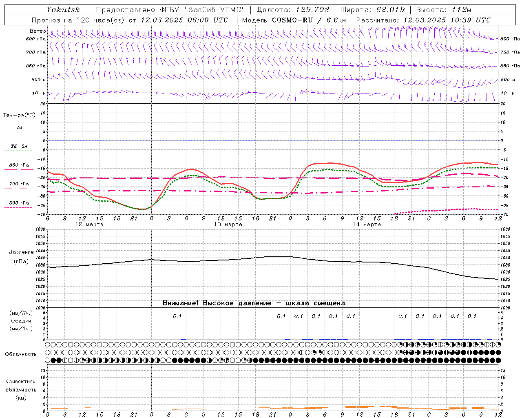Viewport: 522px width, 418px height.
Task: Click the 'Внимание! Высокое давление' warning message
Action: [x=217, y=303]
